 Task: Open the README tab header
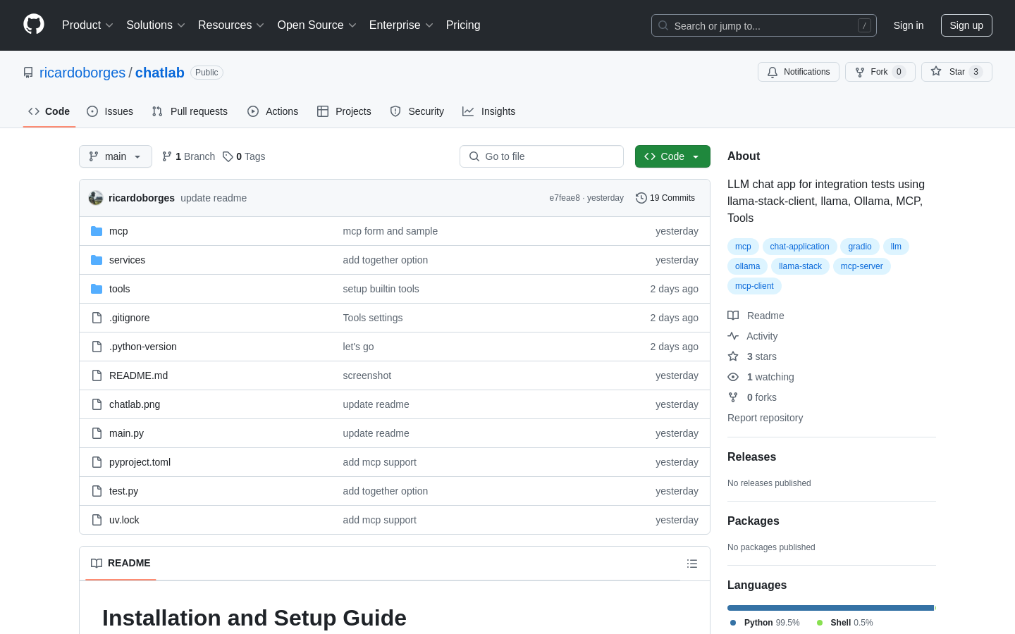coord(121,563)
